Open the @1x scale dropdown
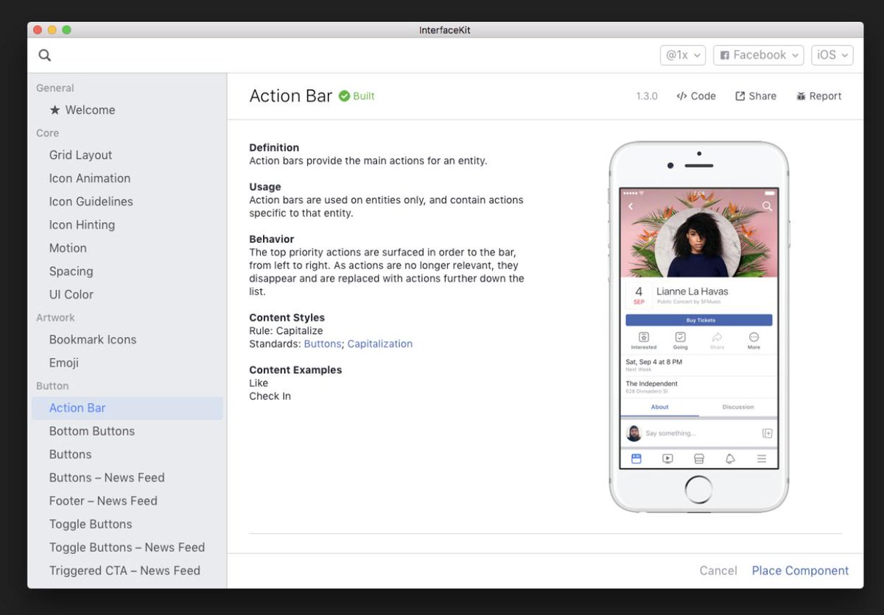The image size is (884, 615). point(683,55)
